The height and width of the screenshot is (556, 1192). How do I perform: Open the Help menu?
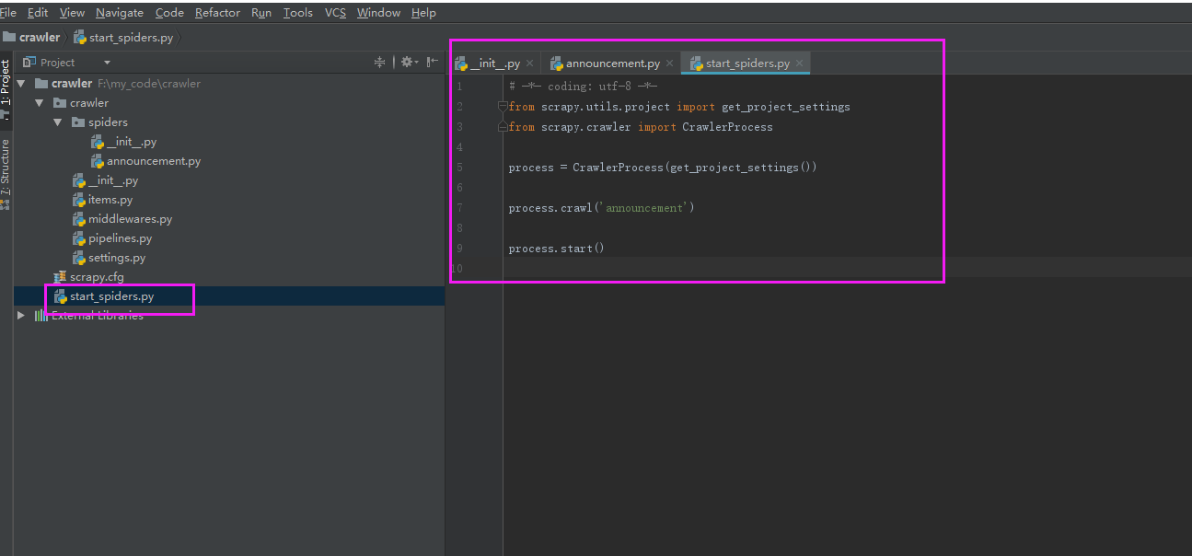[423, 13]
